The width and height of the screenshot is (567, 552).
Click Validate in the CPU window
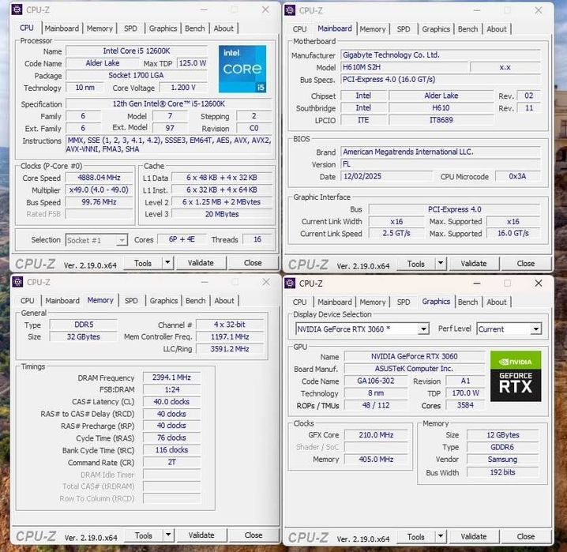tap(201, 263)
